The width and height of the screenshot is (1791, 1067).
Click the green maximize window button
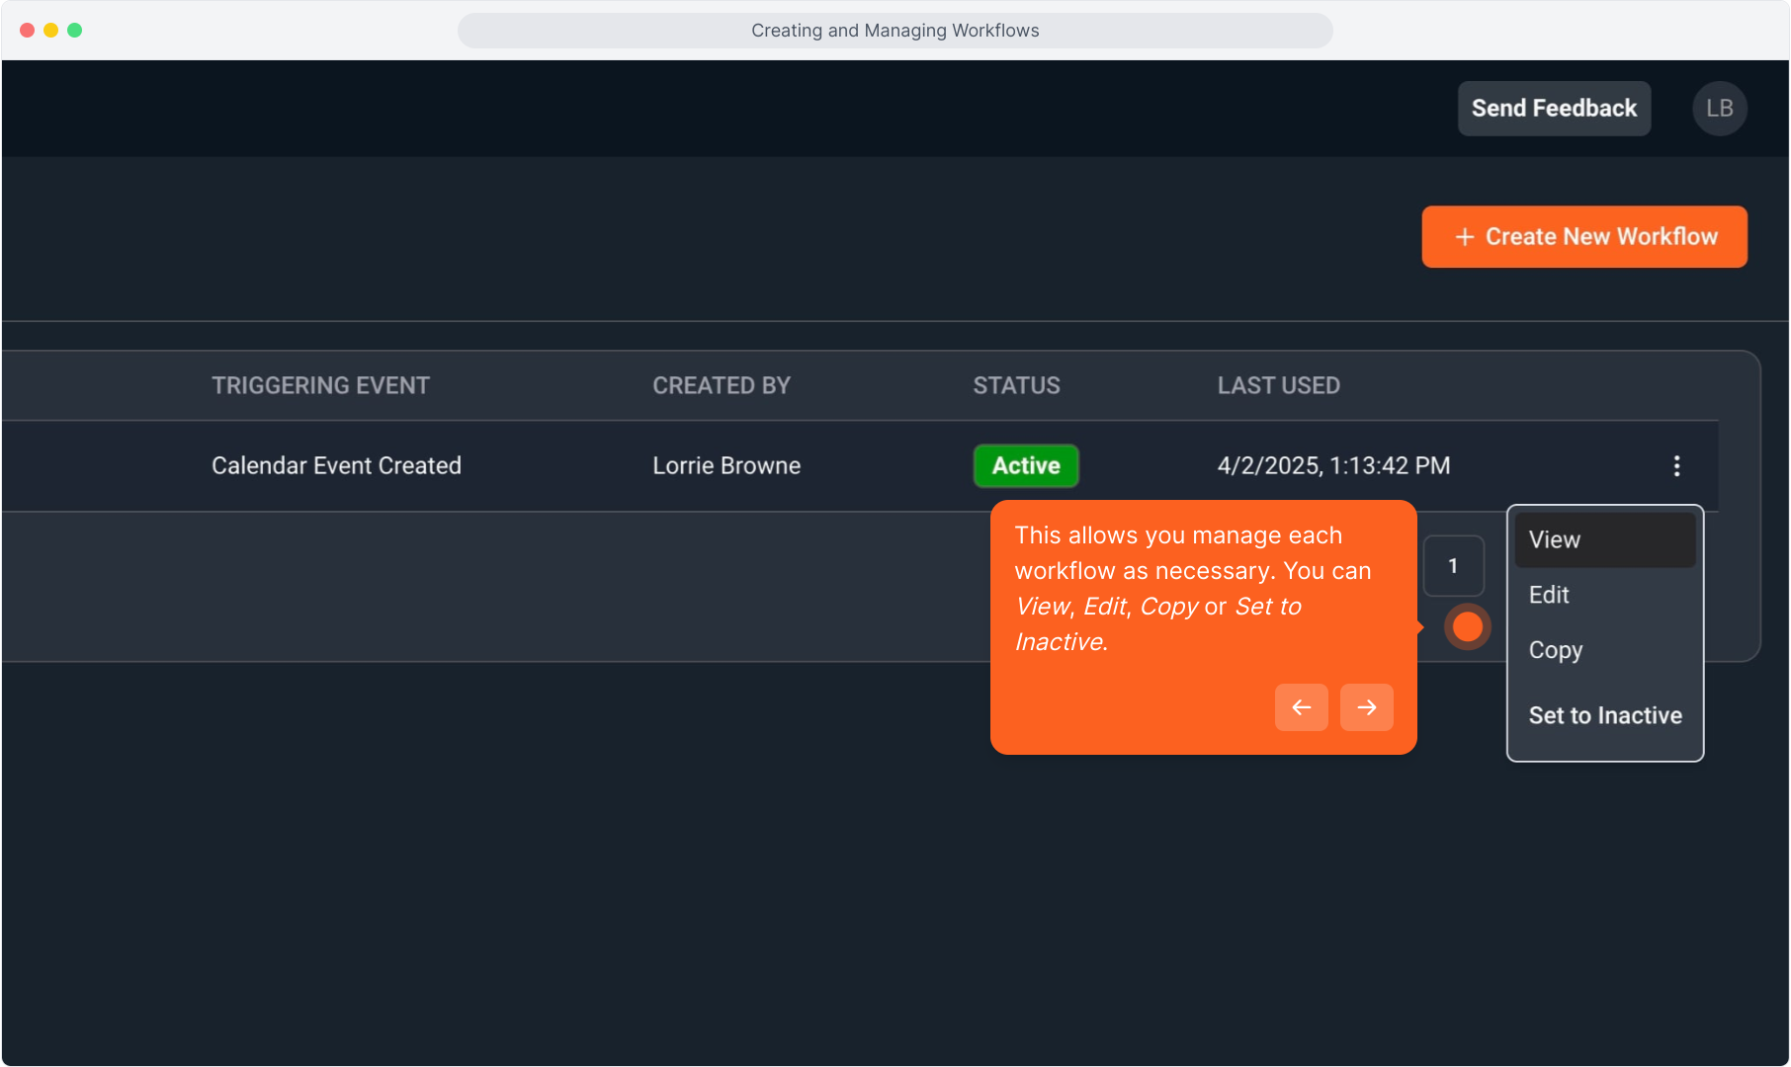[x=75, y=31]
